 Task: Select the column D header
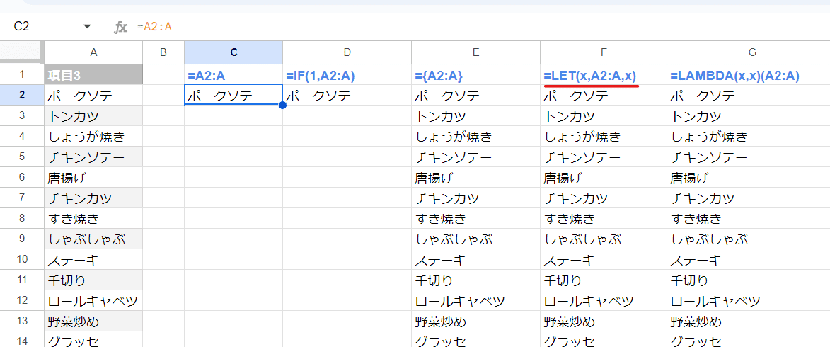tap(347, 52)
